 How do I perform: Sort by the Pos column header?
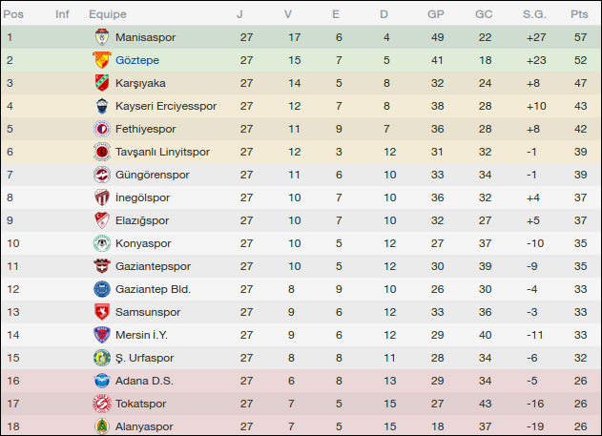point(14,14)
